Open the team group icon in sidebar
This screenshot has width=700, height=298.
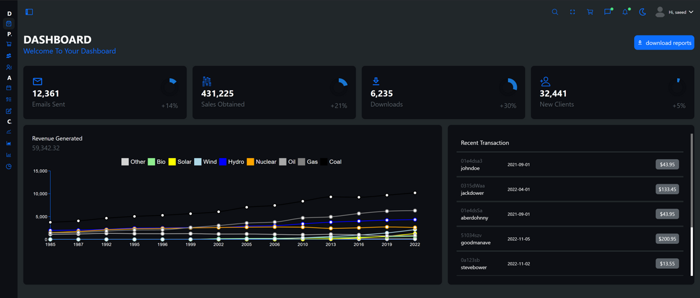9,56
